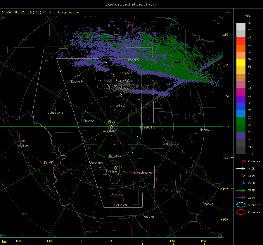The image size is (263, 245).
Task: Click the Okotoks city label
Action: [x=117, y=194]
